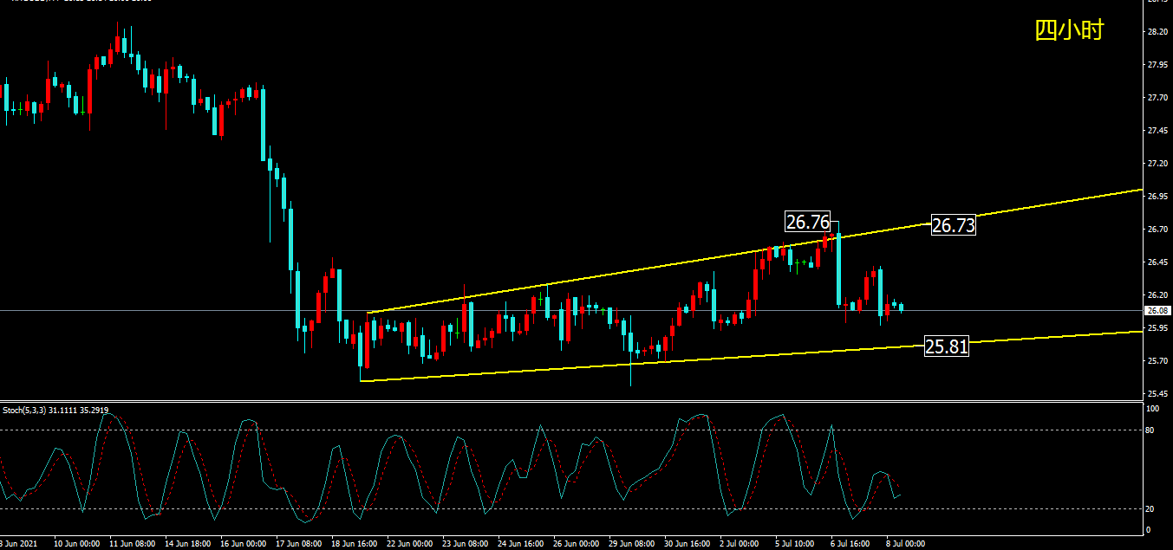1173x550 pixels.
Task: Click the 10 Jun 00:00 time label
Action: [75, 544]
